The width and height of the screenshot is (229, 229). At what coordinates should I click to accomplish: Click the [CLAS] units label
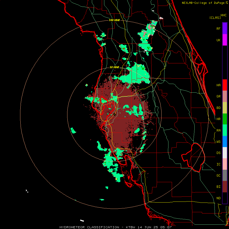(x=215, y=18)
